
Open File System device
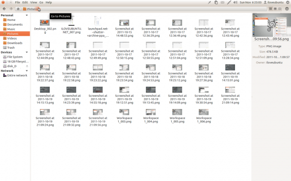[x=15, y=57]
